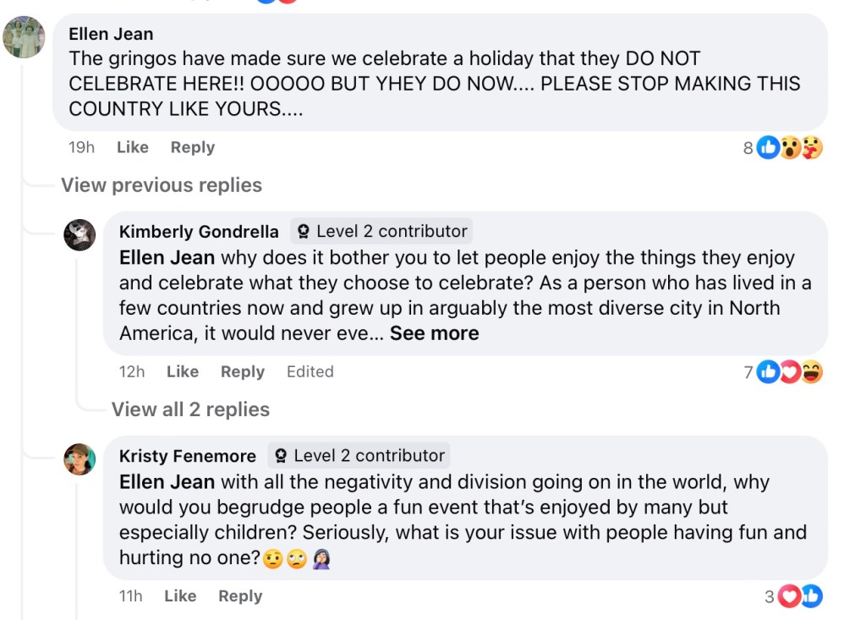Viewport: 866px width, 620px height.
Task: Click the heart reaction on Kristy's reply
Action: 789,596
